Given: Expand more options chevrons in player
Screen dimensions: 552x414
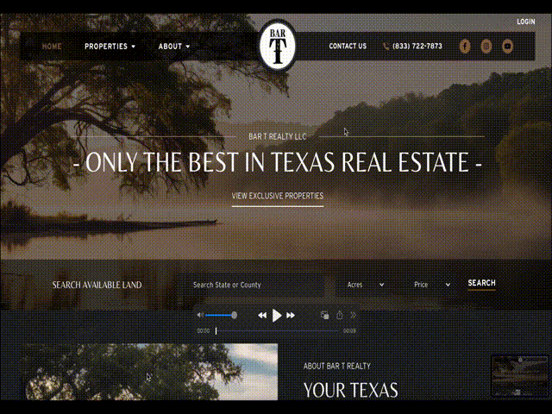Looking at the screenshot, I should click(x=353, y=315).
